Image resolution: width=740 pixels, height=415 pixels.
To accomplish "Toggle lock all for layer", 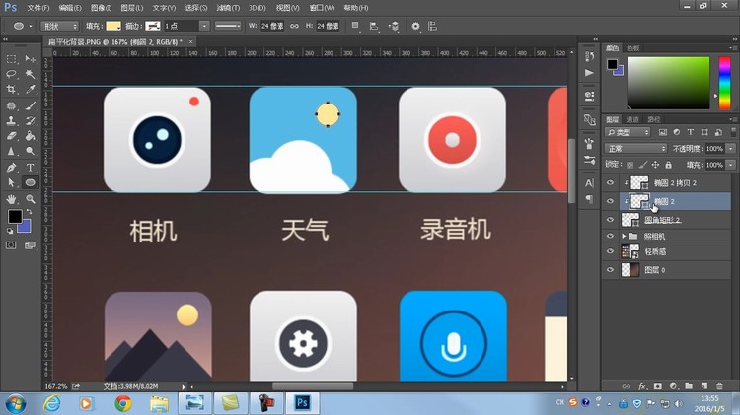I will (x=668, y=165).
